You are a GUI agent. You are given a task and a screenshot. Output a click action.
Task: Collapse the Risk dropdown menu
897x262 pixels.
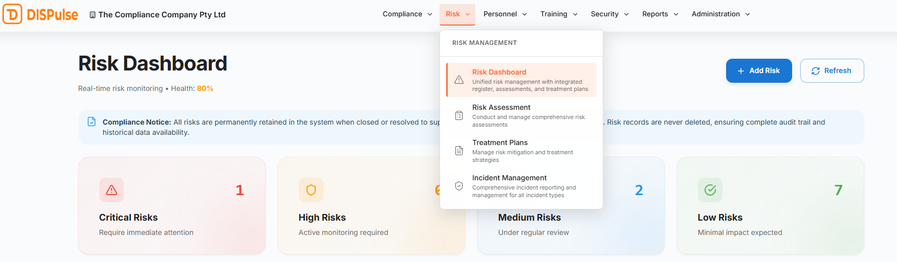pyautogui.click(x=457, y=14)
